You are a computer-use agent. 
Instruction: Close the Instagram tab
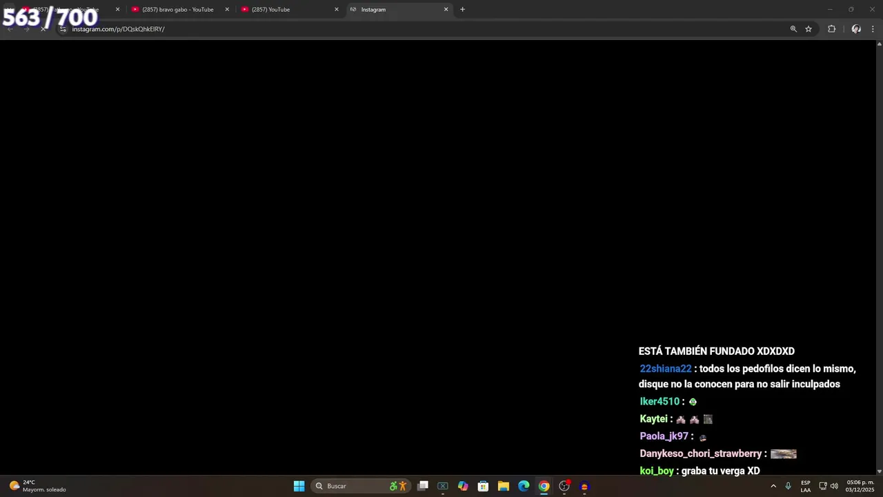click(446, 10)
